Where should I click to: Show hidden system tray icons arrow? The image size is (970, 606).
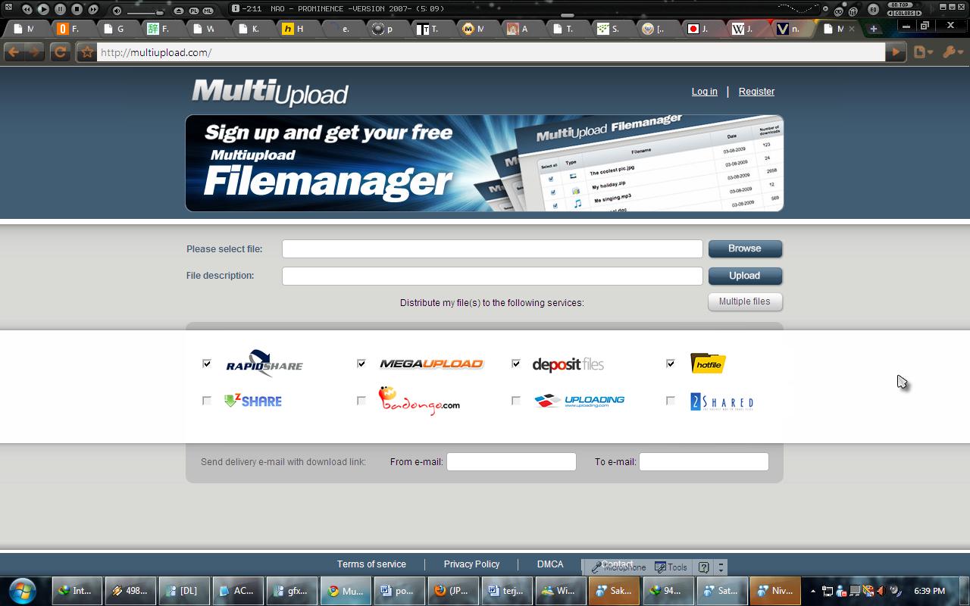813,591
